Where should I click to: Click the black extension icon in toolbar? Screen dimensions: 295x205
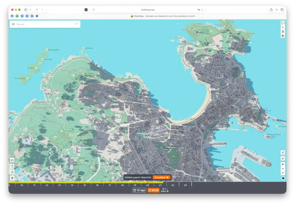(x=86, y=10)
